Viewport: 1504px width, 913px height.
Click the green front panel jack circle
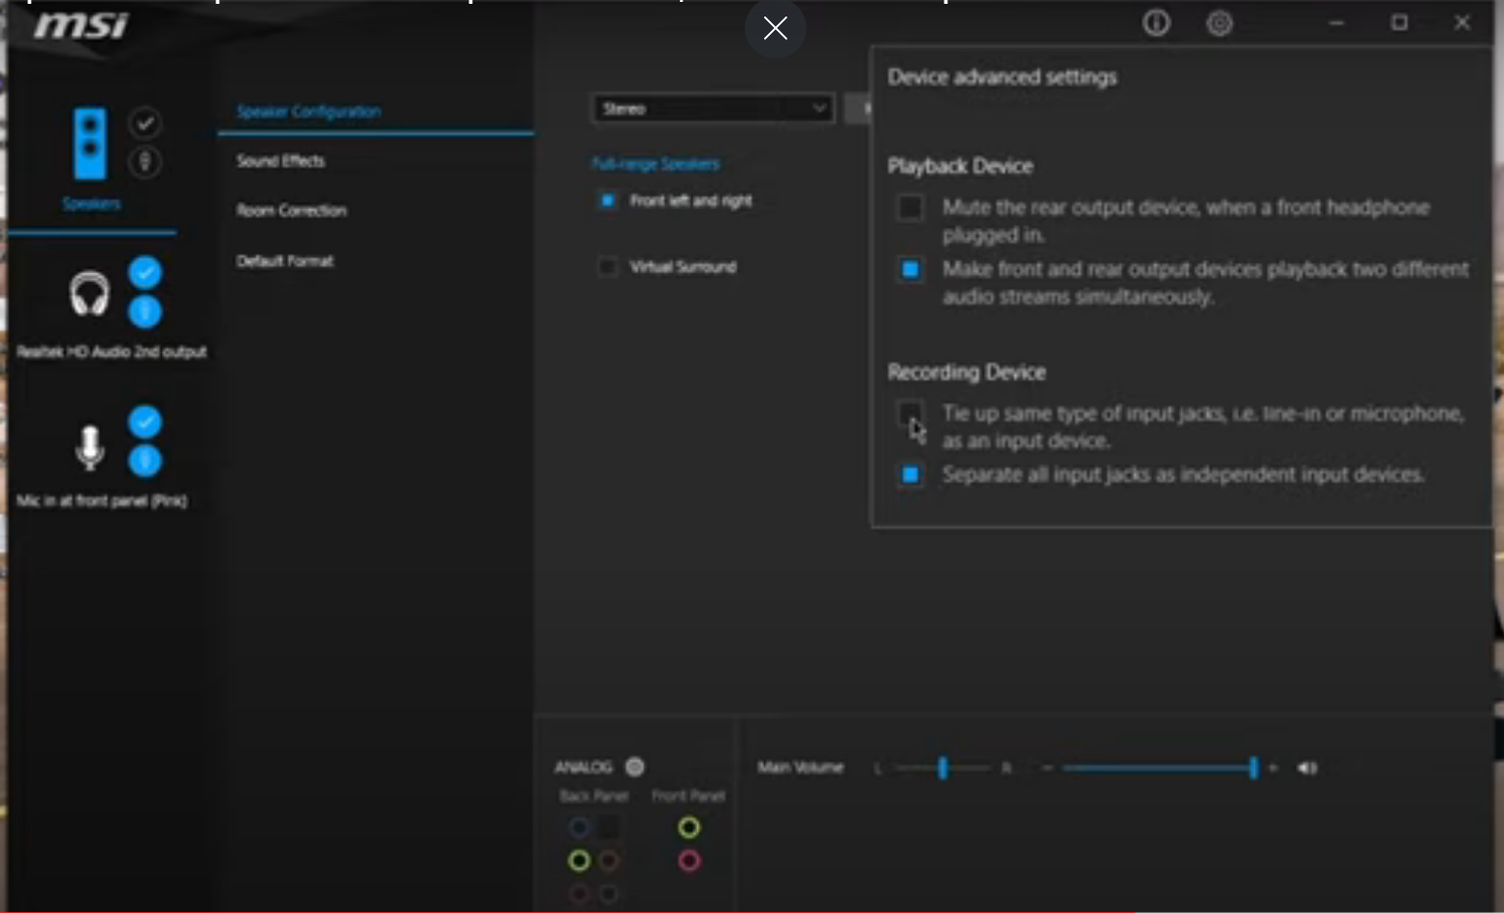(689, 827)
